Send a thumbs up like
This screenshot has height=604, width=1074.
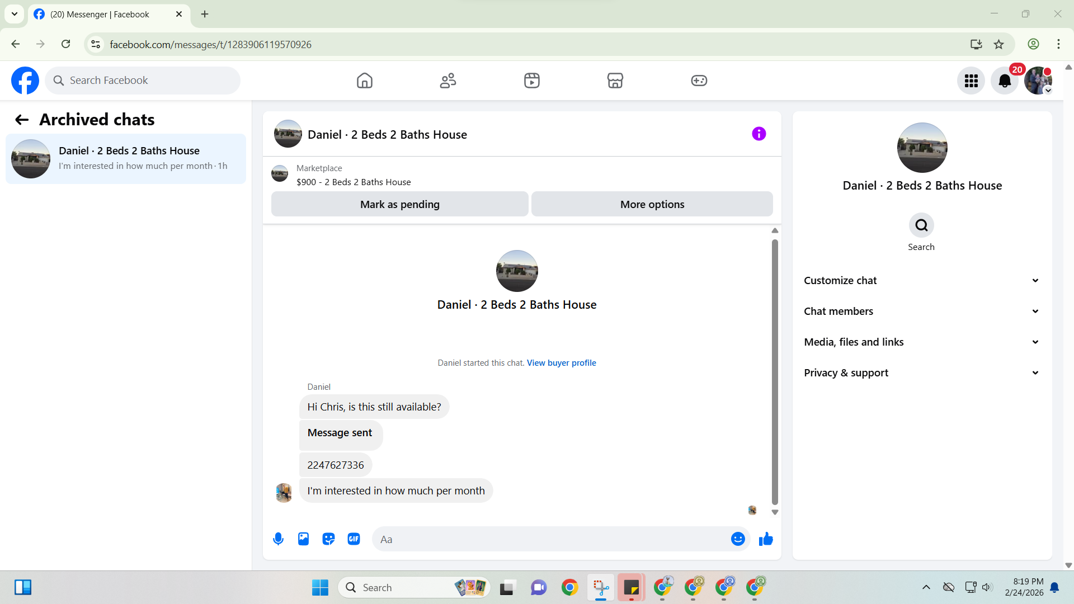(x=766, y=539)
